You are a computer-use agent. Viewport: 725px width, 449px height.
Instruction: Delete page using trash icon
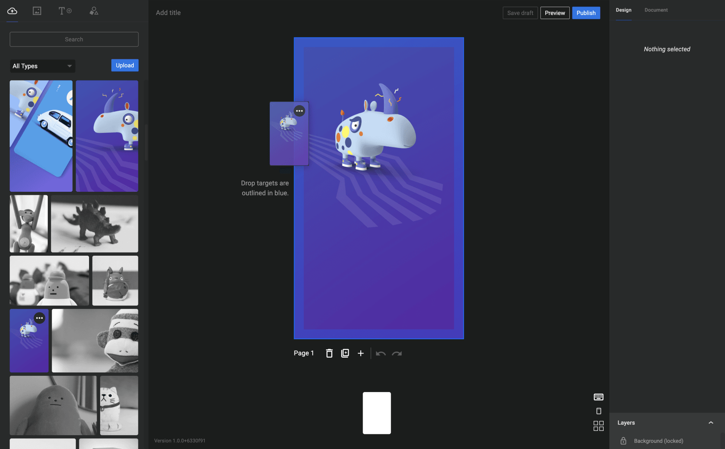329,353
